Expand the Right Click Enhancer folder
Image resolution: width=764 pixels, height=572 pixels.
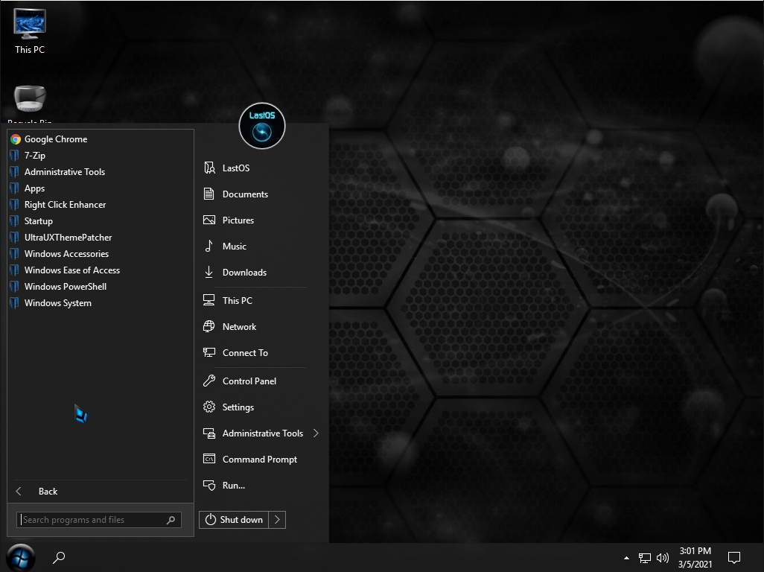coord(101,205)
